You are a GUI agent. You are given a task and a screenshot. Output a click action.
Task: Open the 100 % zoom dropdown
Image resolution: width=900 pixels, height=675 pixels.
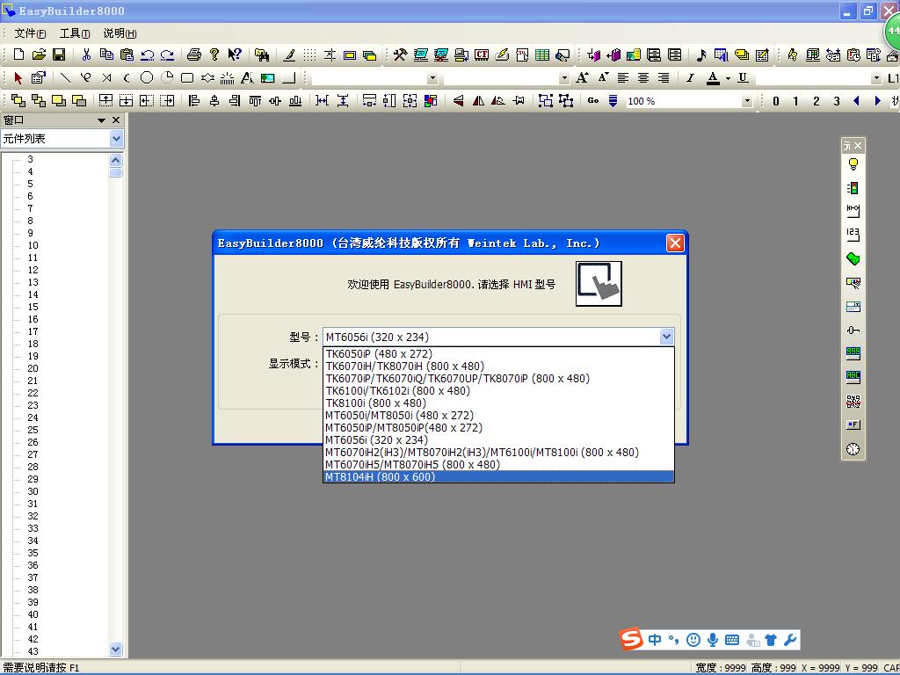point(747,101)
